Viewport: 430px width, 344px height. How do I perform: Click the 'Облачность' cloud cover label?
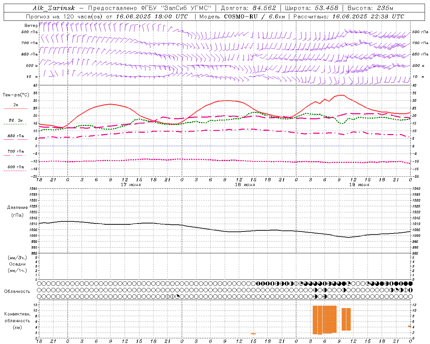(x=17, y=292)
